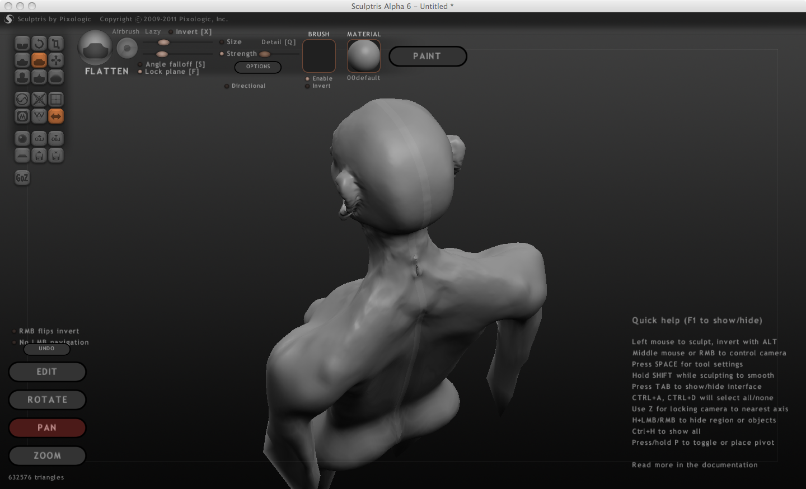
Task: Open Read more in the documentation
Action: point(695,465)
